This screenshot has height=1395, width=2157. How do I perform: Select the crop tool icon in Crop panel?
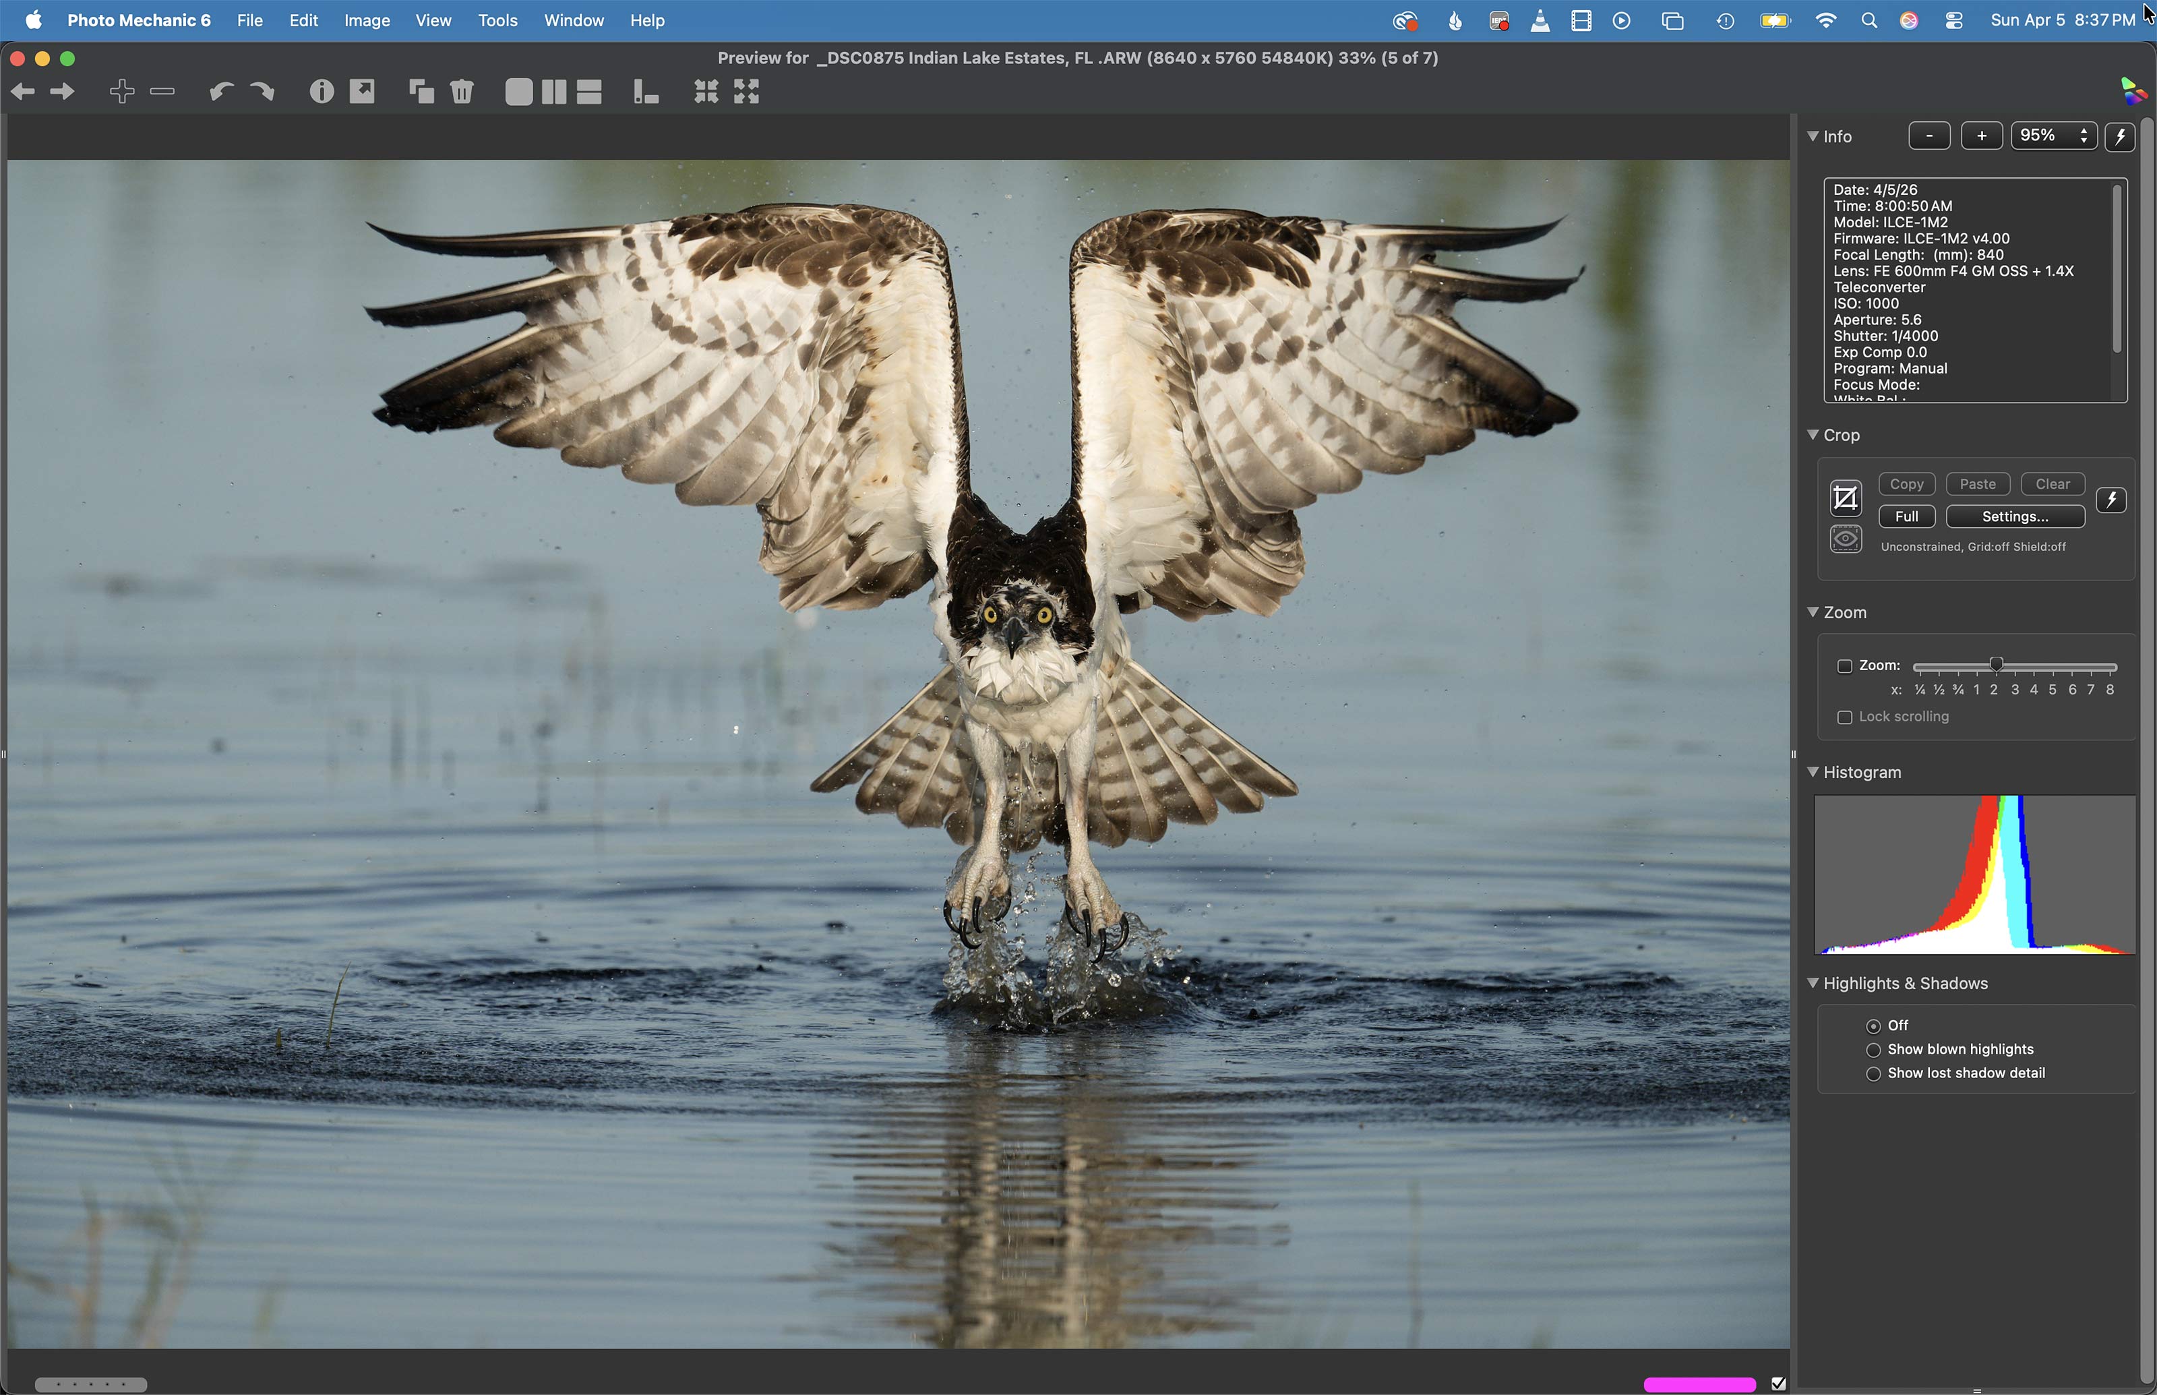[x=1845, y=498]
